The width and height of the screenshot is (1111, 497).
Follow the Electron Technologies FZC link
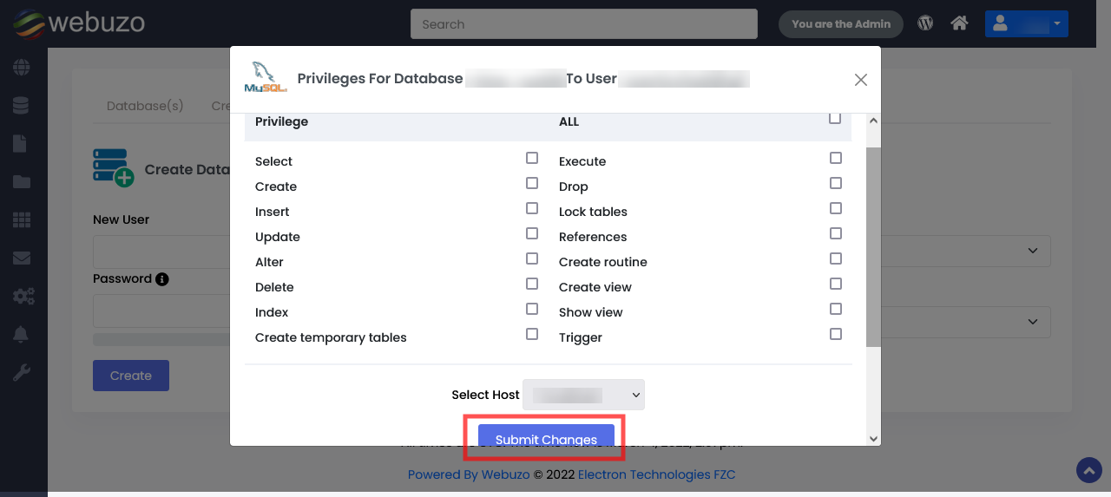(x=656, y=474)
